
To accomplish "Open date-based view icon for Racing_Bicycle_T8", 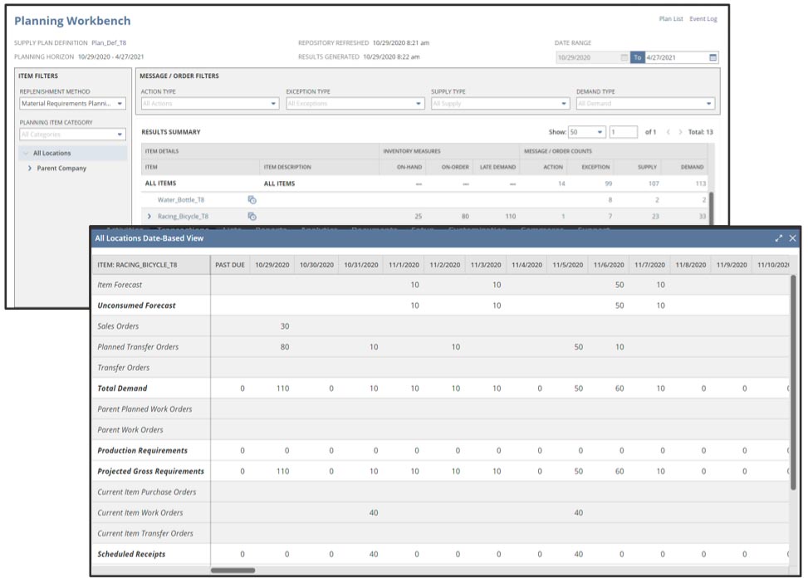I will pyautogui.click(x=252, y=216).
